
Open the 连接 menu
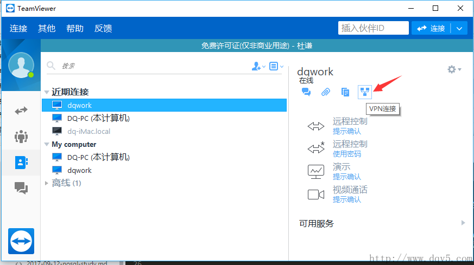click(18, 28)
